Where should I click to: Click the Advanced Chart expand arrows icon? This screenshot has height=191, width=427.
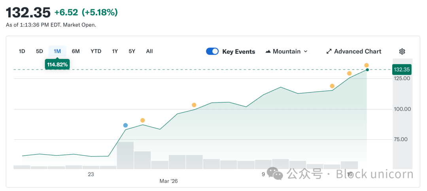329,51
